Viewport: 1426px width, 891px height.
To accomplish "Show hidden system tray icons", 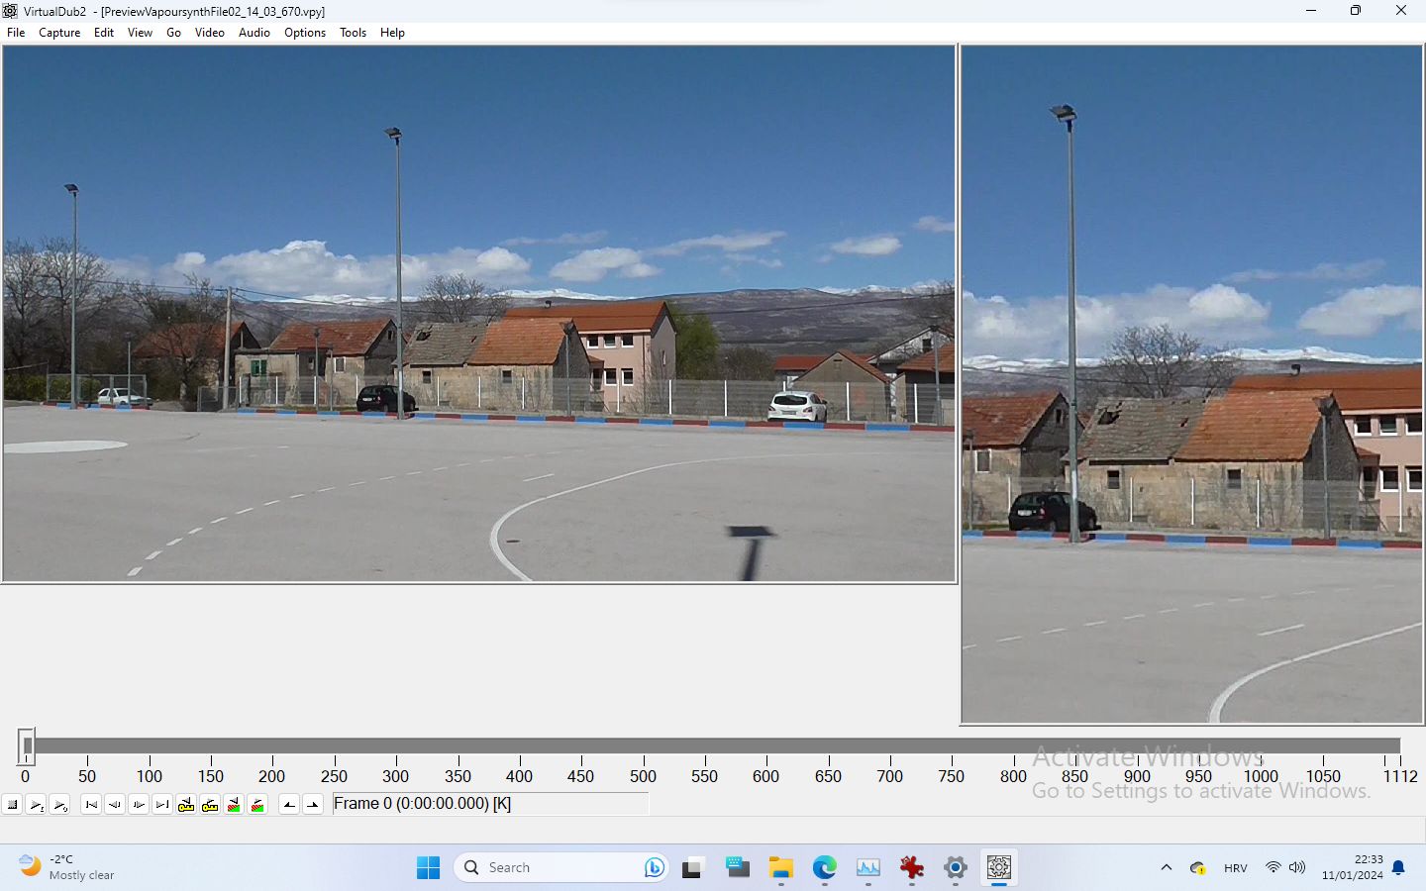I will [1166, 868].
